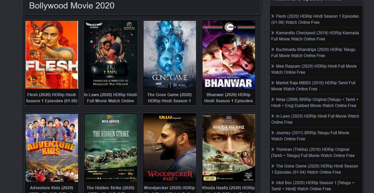
Task: Open Thimiran (Thikka) (2016) sidebar link
Action: [313, 152]
